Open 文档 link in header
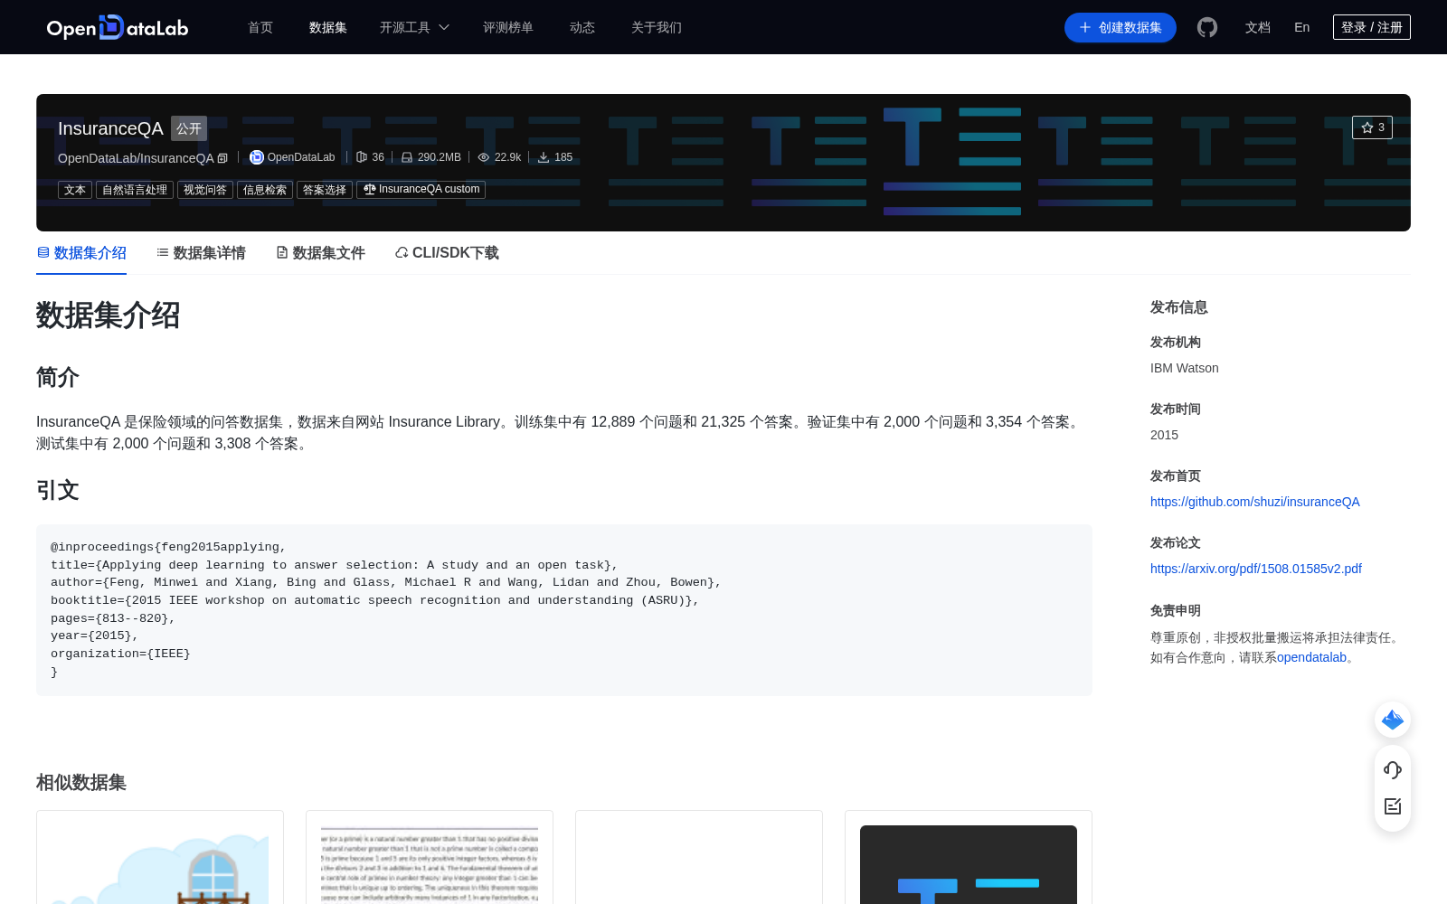The height and width of the screenshot is (904, 1447). [x=1258, y=27]
